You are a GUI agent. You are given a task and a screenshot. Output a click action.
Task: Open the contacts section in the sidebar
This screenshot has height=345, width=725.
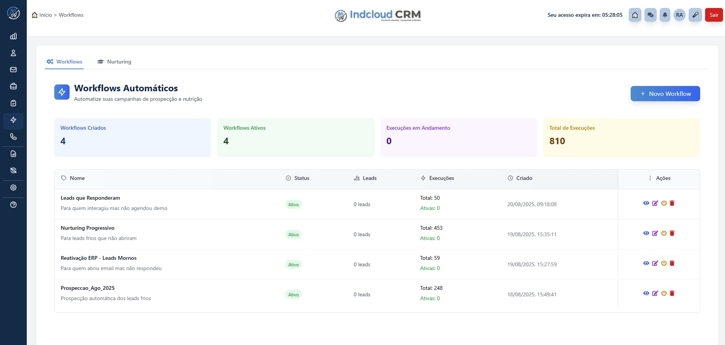[13, 53]
